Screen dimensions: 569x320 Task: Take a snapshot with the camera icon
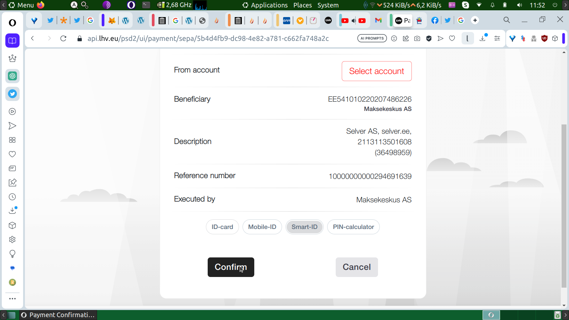pyautogui.click(x=417, y=38)
